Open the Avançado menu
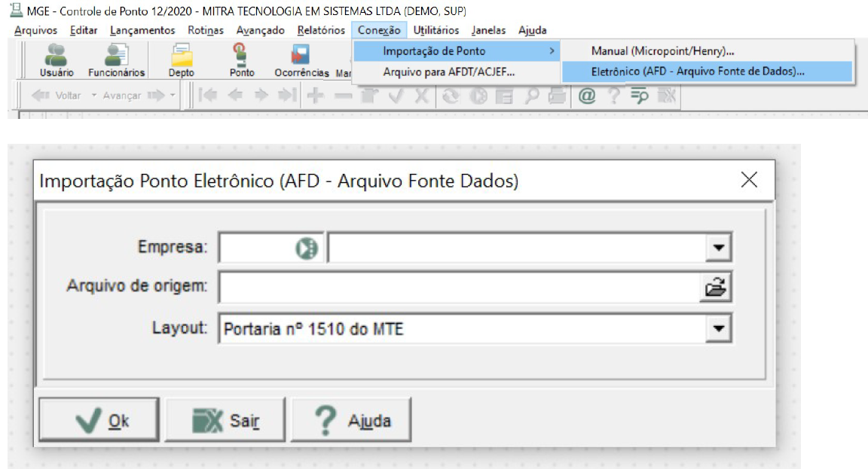The height and width of the screenshot is (469, 868). [x=260, y=30]
